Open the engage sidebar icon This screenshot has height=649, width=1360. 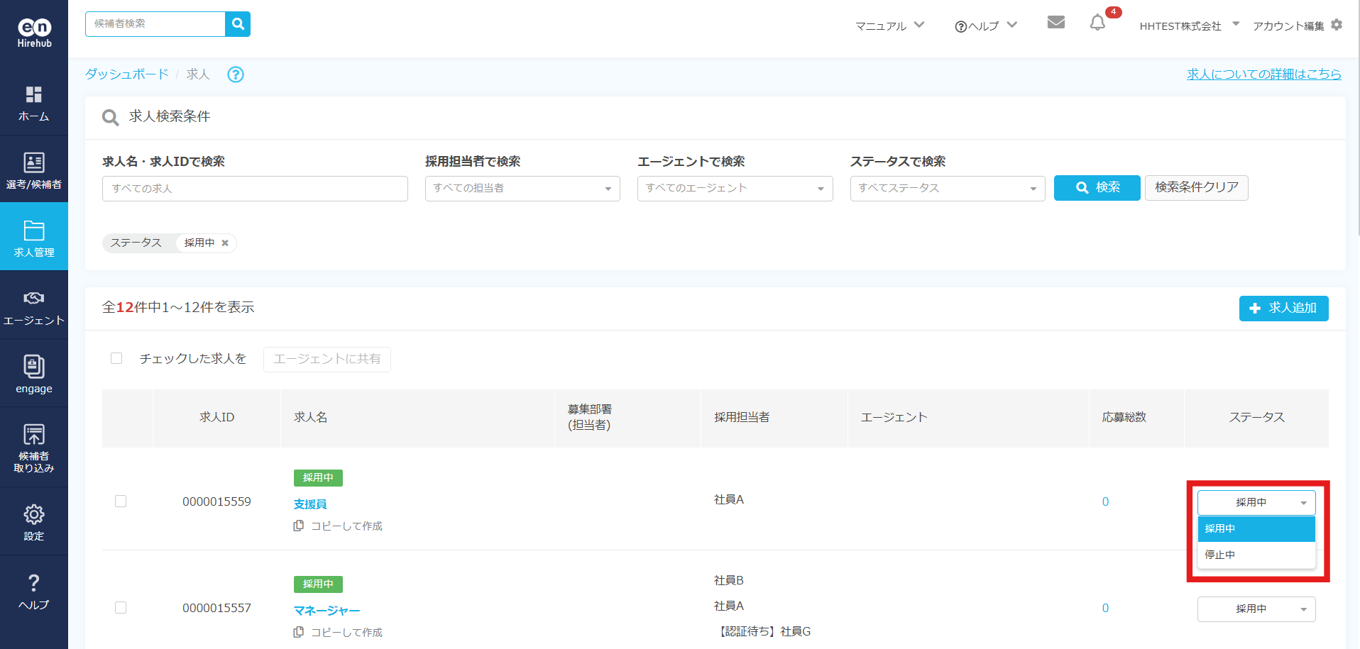tap(34, 374)
